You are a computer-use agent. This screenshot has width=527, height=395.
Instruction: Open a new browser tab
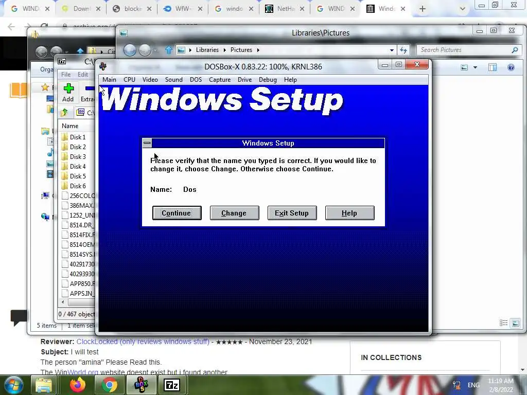click(x=423, y=9)
